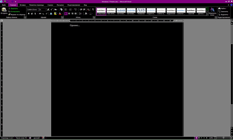Toggle Bold formatting
233x140 pixels.
(29, 14)
